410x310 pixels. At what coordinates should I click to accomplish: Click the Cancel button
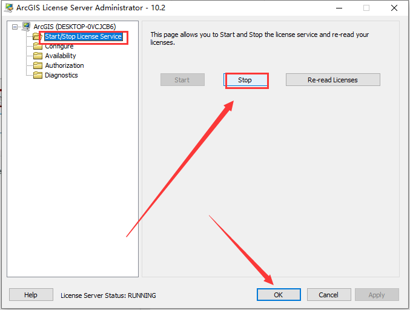(329, 295)
